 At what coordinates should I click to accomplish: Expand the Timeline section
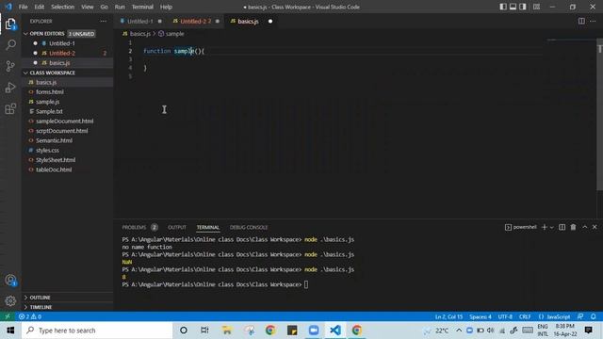(x=41, y=307)
